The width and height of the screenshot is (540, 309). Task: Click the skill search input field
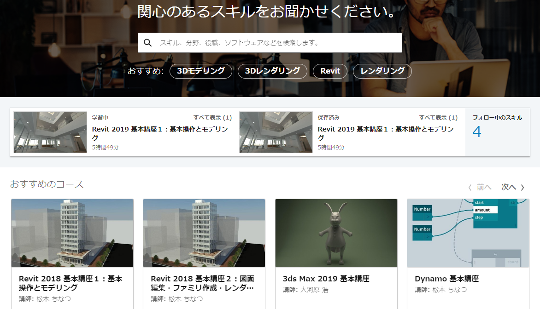coord(276,43)
